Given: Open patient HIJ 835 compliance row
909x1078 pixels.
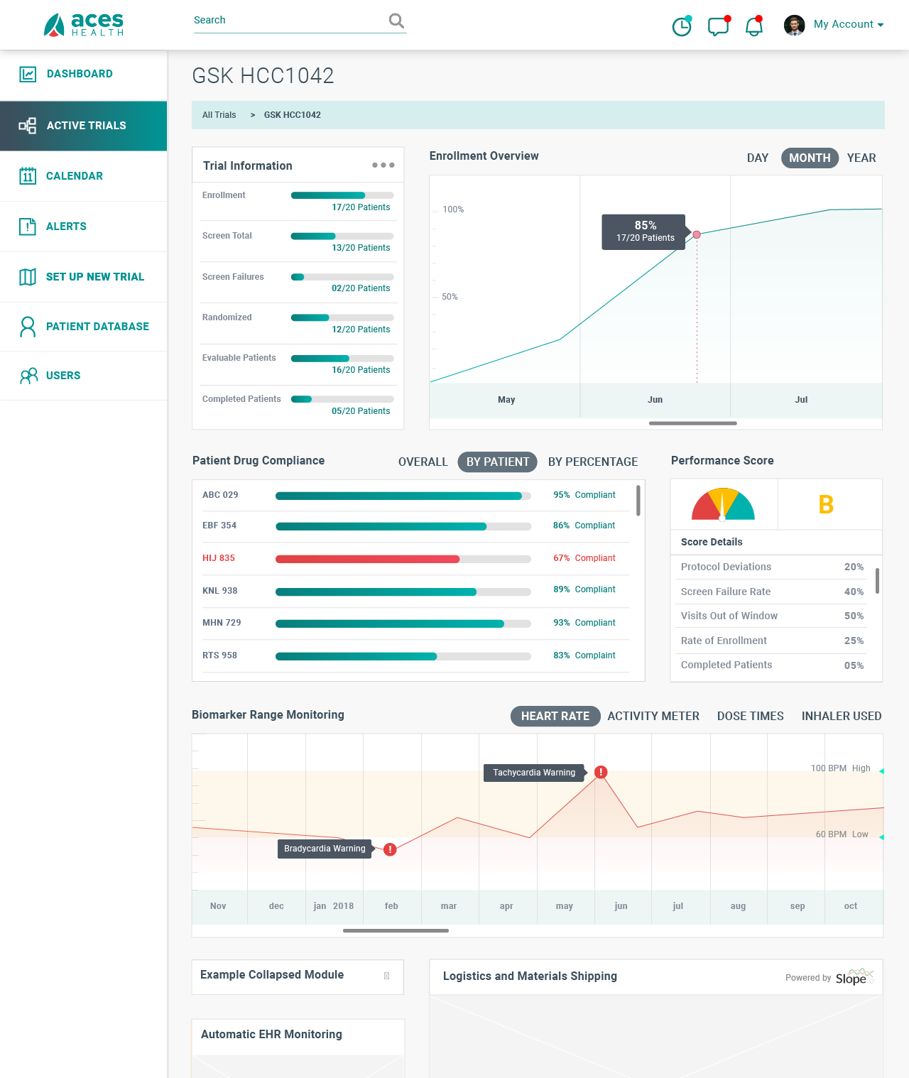Looking at the screenshot, I should (219, 558).
